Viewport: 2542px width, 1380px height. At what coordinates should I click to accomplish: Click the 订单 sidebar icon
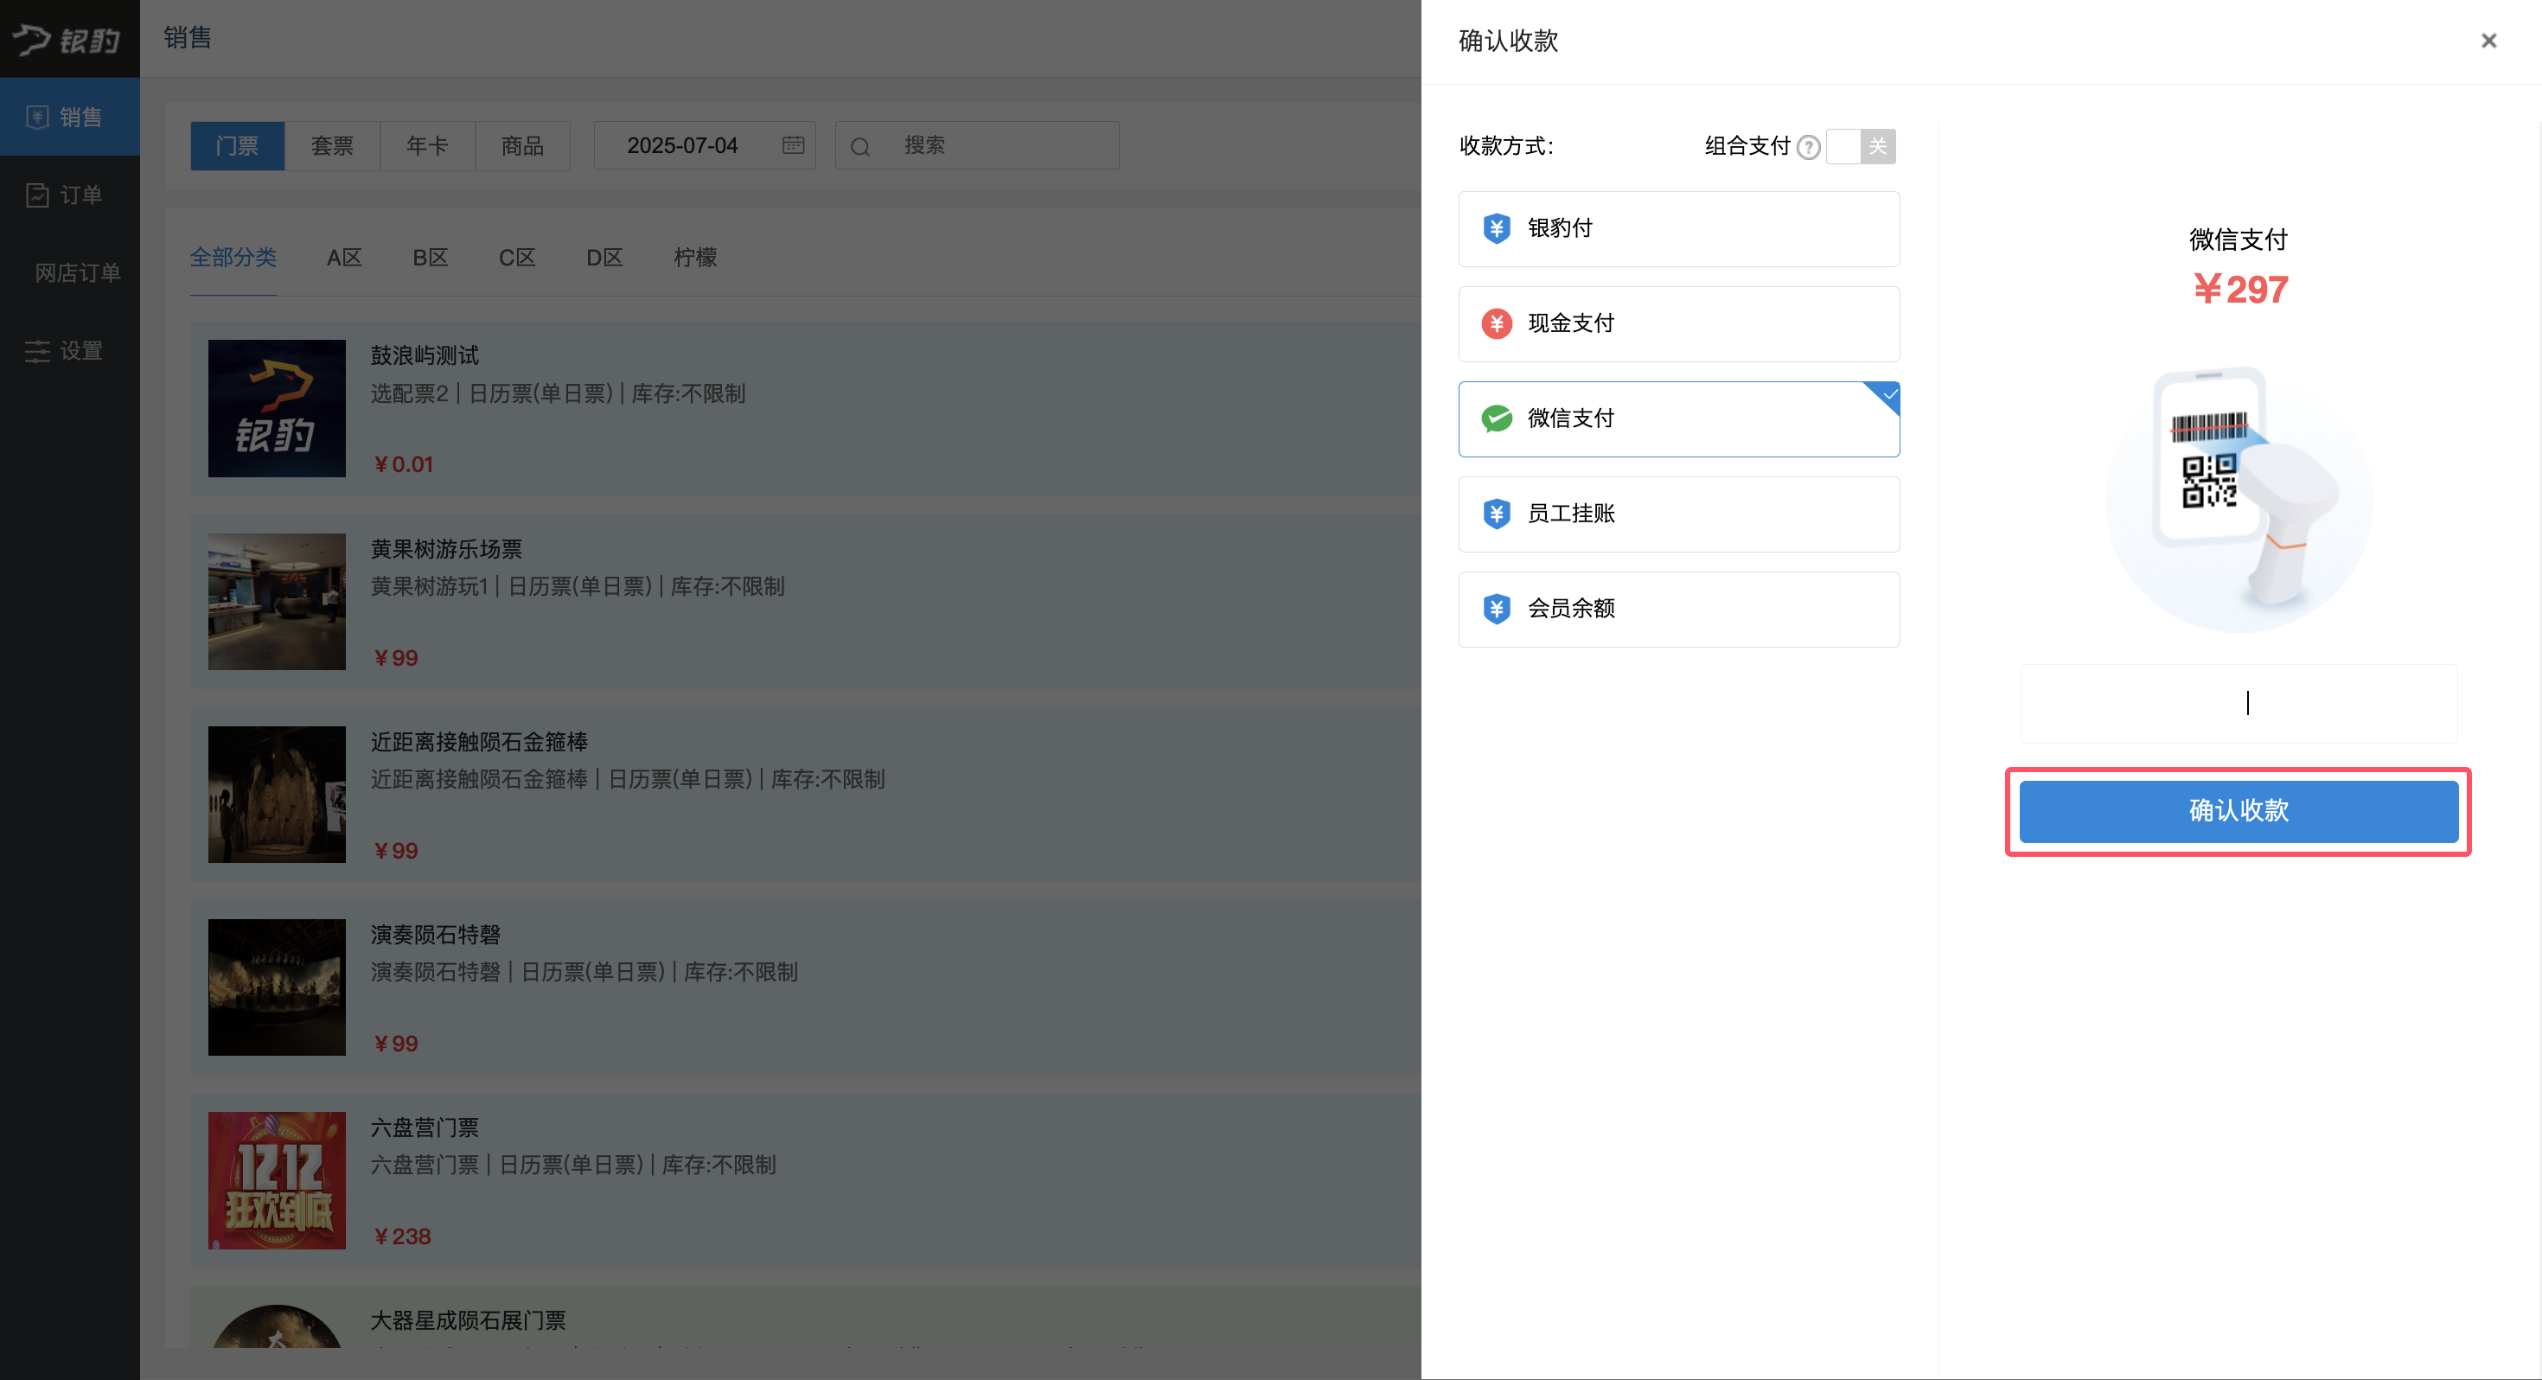[36, 195]
